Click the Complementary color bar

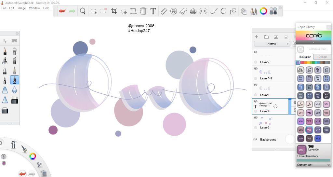[313, 160]
